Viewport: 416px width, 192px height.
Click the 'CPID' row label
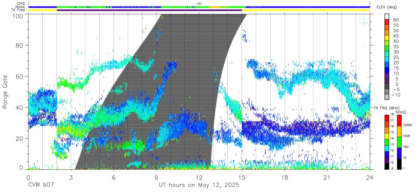click(x=21, y=4)
